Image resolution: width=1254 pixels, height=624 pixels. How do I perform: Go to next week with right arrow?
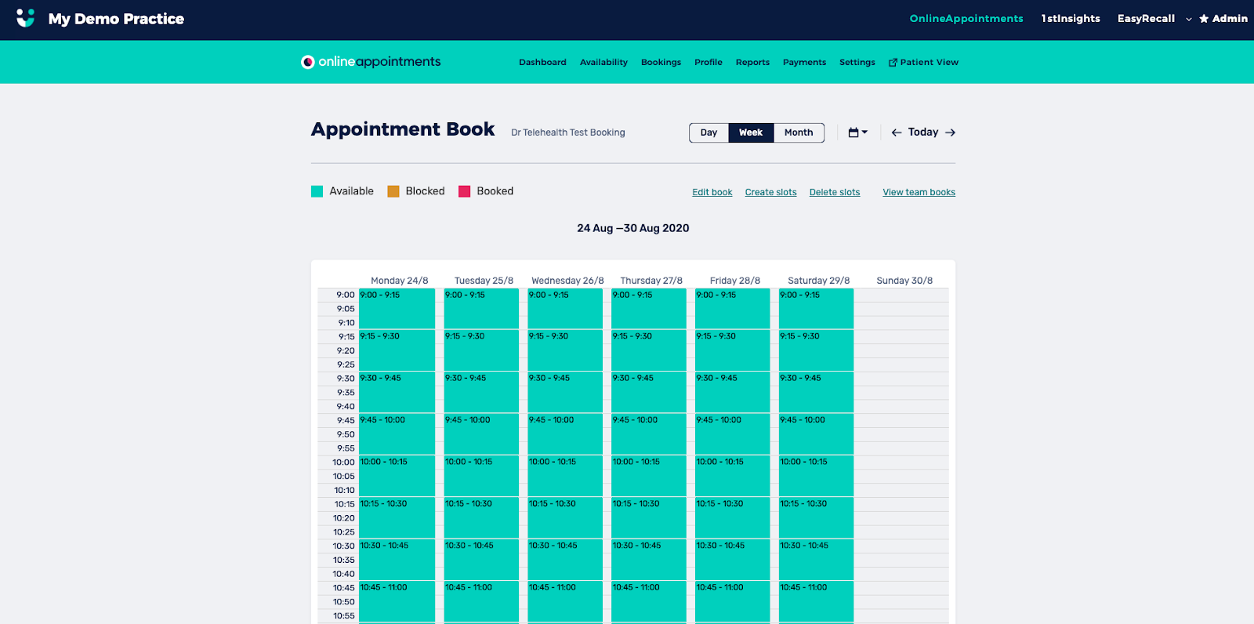click(x=950, y=132)
